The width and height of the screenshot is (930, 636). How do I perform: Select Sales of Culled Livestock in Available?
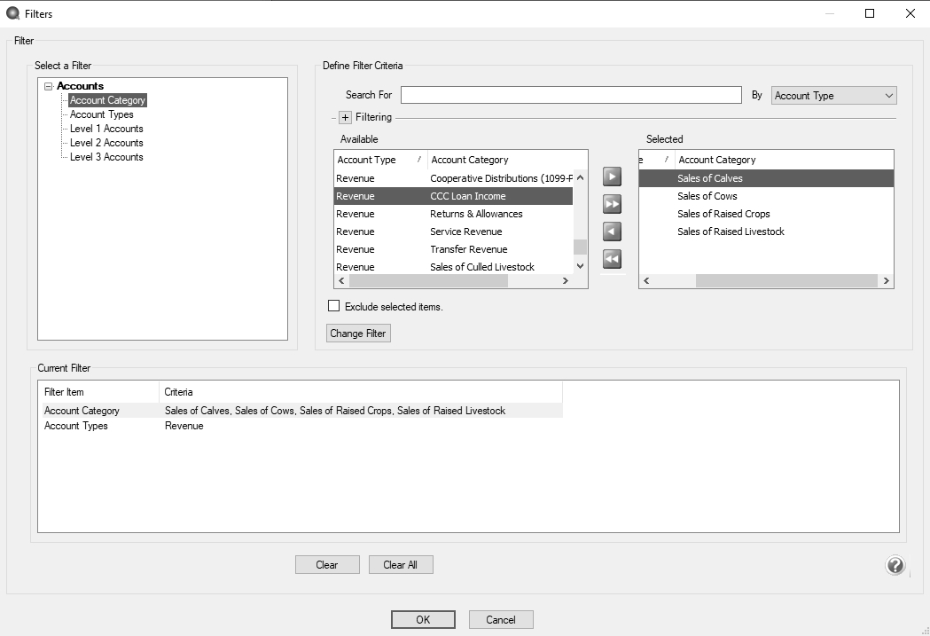(x=481, y=267)
